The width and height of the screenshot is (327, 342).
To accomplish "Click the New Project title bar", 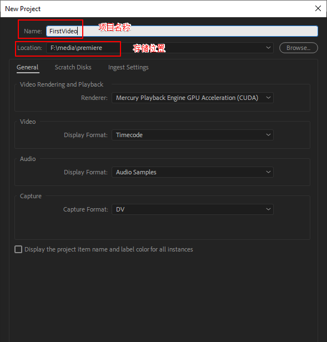I will point(153,9).
